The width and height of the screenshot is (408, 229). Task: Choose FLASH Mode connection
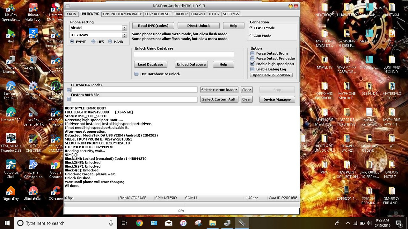[251, 28]
